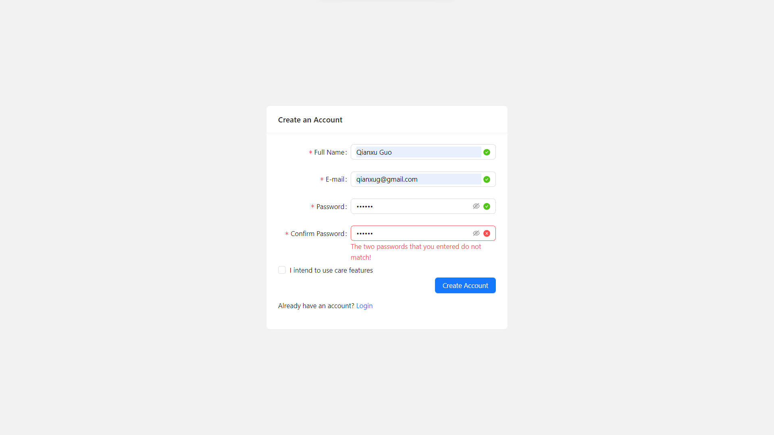Viewport: 774px width, 435px height.
Task: Click the Create an Account heading
Action: coord(310,120)
